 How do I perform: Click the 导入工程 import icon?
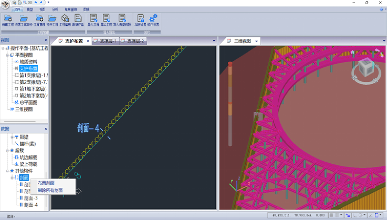(x=93, y=19)
